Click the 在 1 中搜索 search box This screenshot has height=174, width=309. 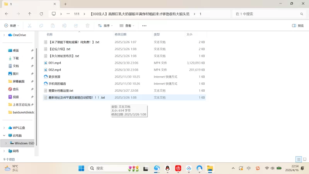click(x=267, y=14)
